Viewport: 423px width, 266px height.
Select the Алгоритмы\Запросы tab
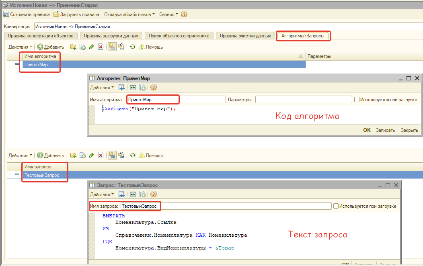click(303, 36)
